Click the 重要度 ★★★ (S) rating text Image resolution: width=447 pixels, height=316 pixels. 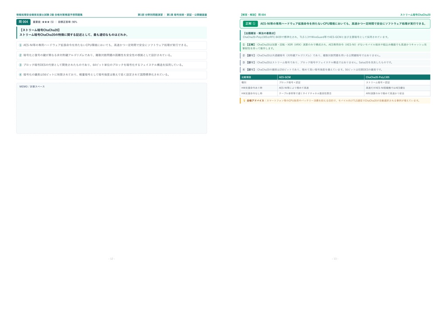pyautogui.click(x=43, y=22)
